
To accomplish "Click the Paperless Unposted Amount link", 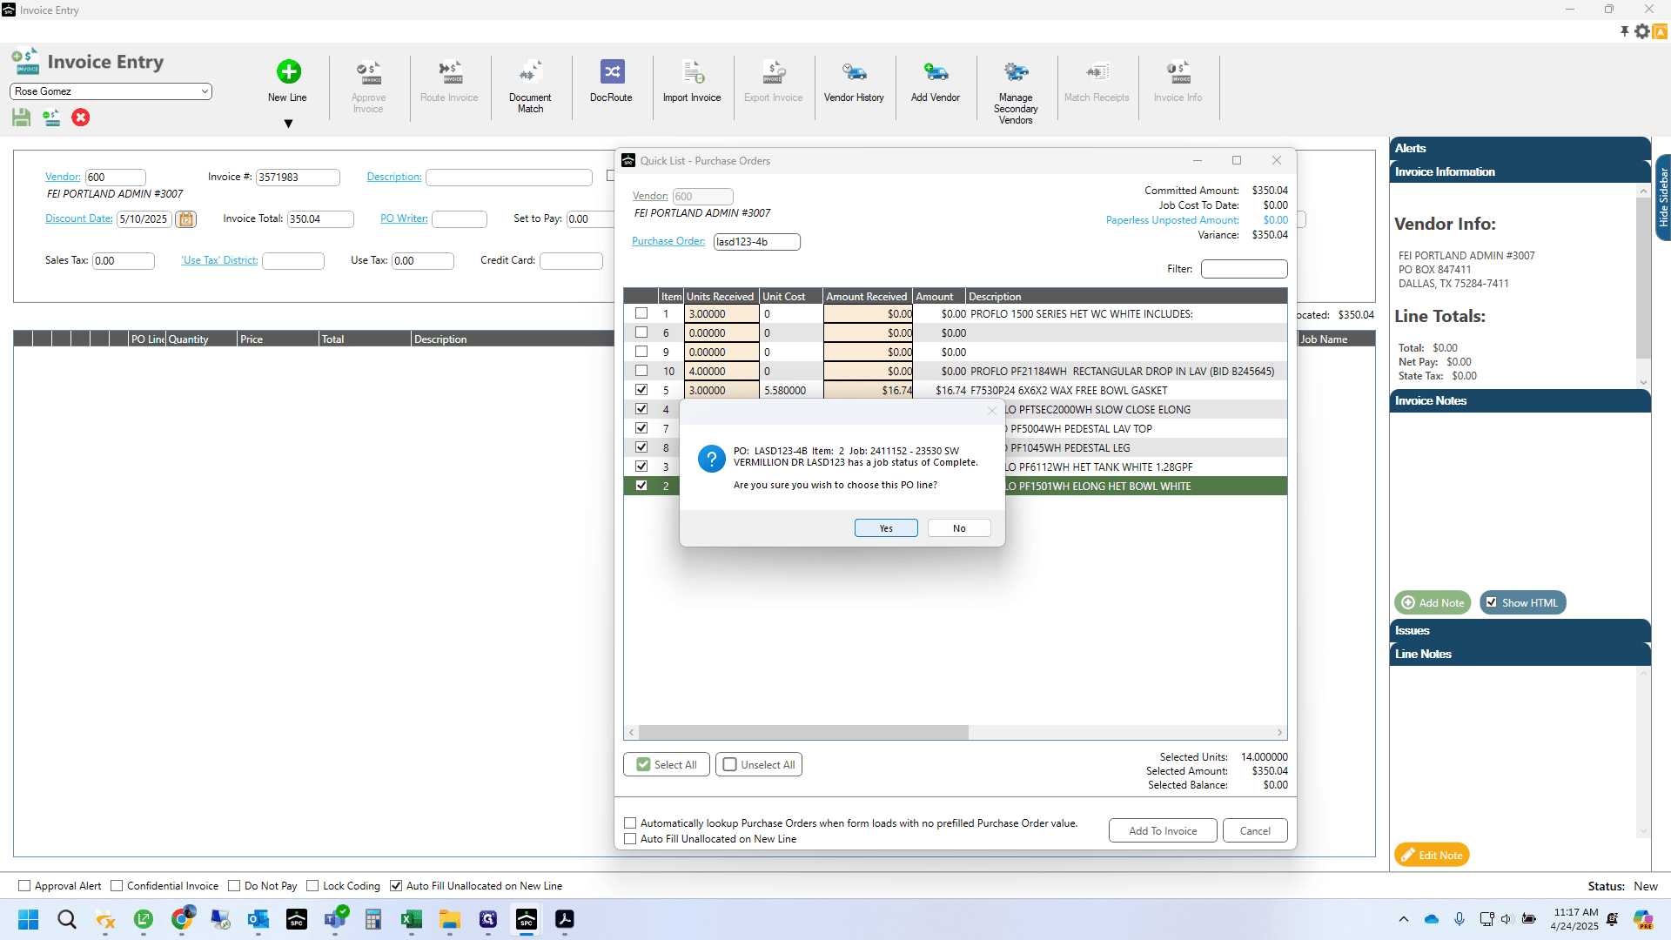I will click(x=1172, y=220).
